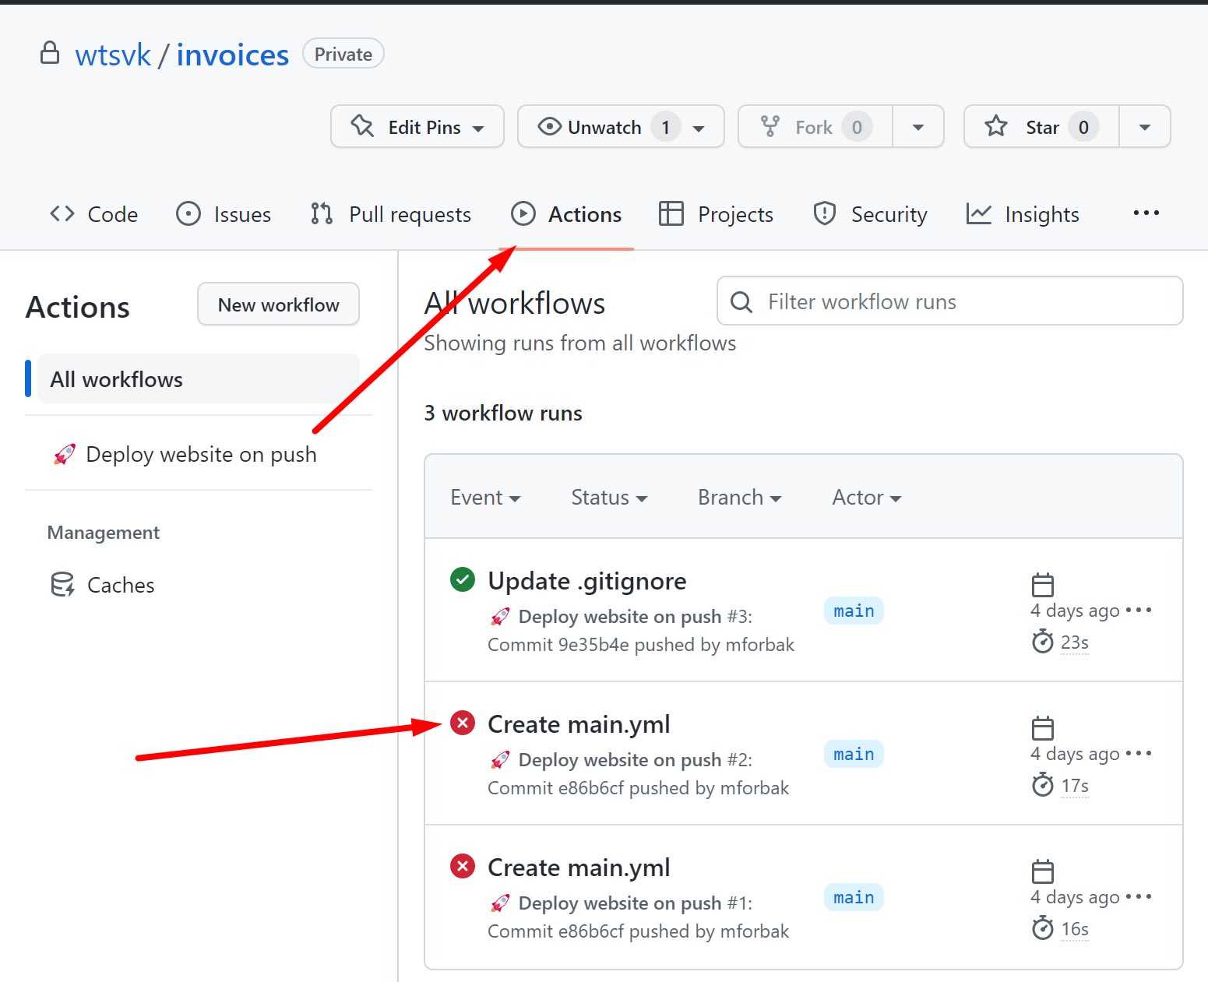The height and width of the screenshot is (982, 1208).
Task: Open the options menu for run #1
Action: coord(1139,896)
